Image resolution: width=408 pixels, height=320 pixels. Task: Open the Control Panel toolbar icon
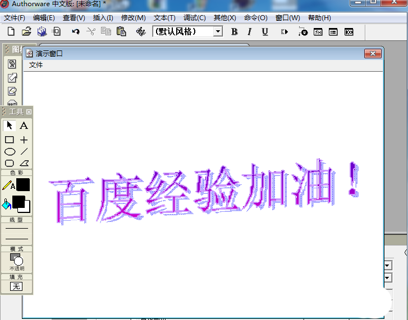pos(303,31)
